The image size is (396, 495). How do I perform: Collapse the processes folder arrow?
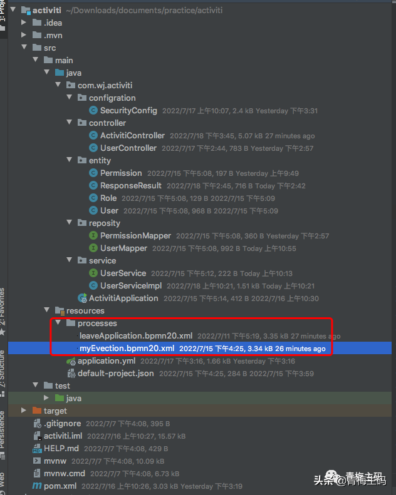58,322
